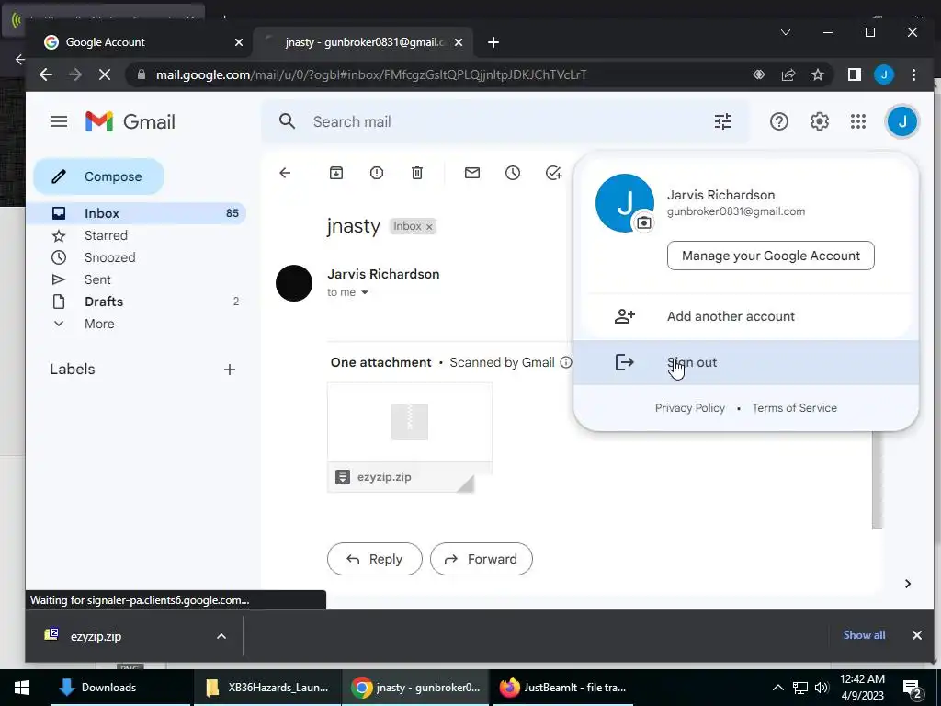Open Gmail settings gear
The image size is (941, 706).
click(819, 122)
